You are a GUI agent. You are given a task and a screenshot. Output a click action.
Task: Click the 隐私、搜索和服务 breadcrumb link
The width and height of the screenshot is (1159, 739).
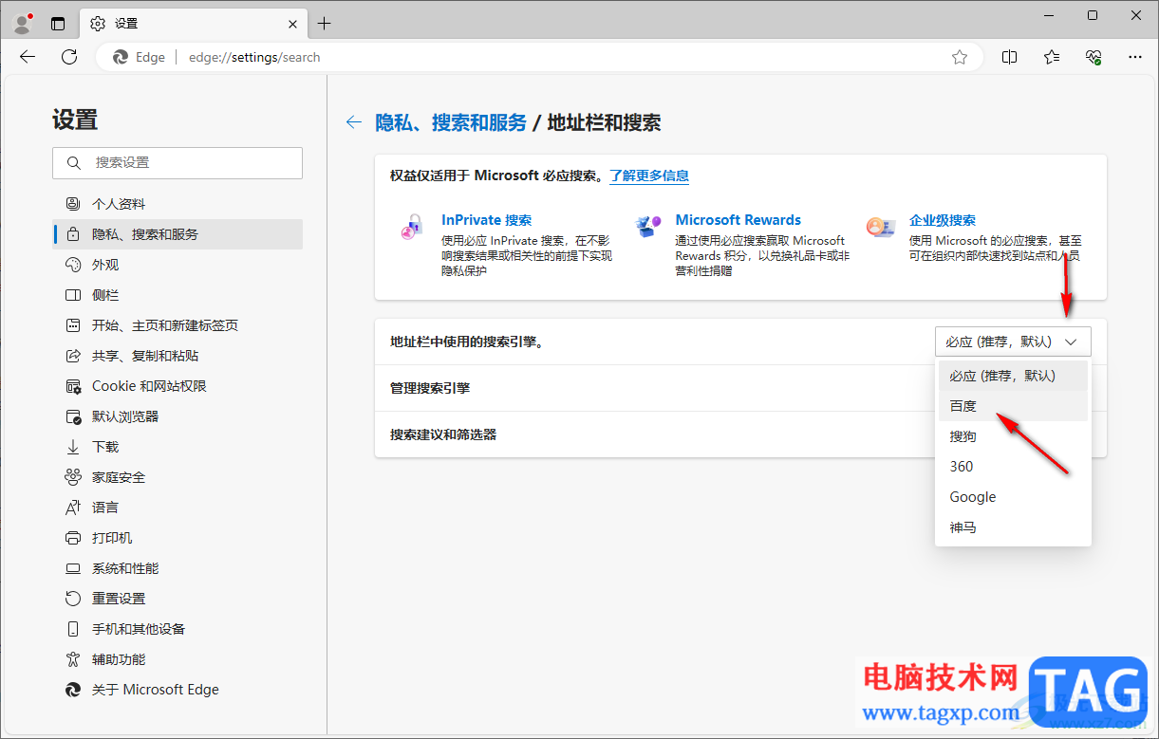pos(451,122)
